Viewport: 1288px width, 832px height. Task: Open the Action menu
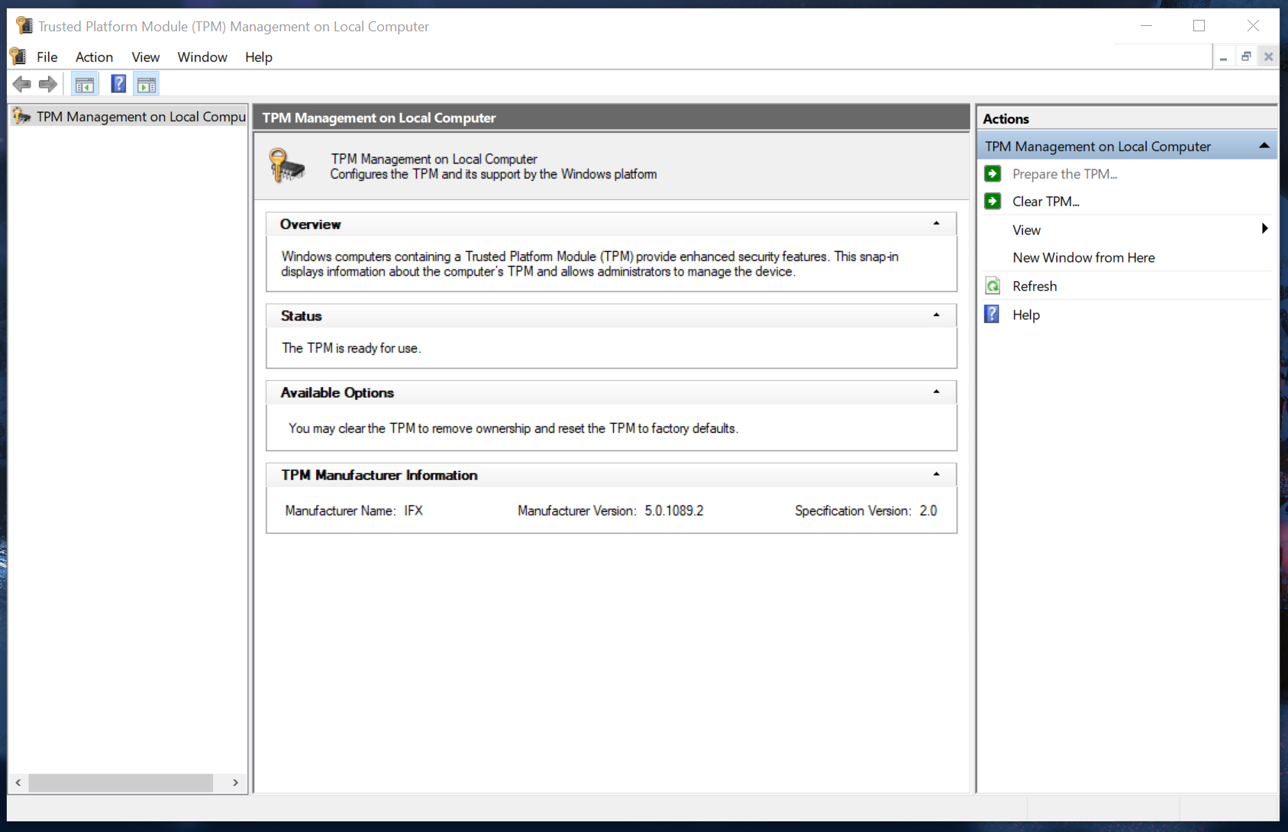(x=94, y=57)
